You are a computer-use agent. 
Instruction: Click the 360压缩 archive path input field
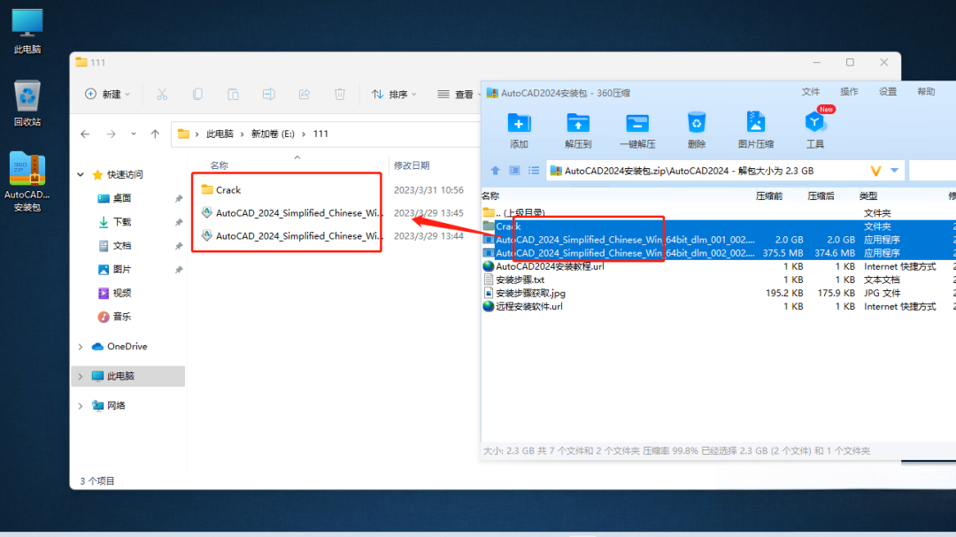(x=707, y=171)
